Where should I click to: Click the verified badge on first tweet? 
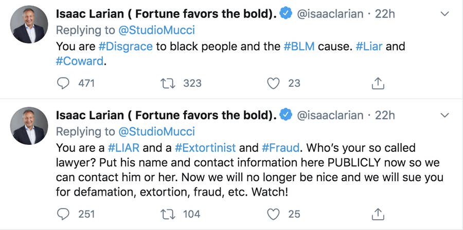287,15
